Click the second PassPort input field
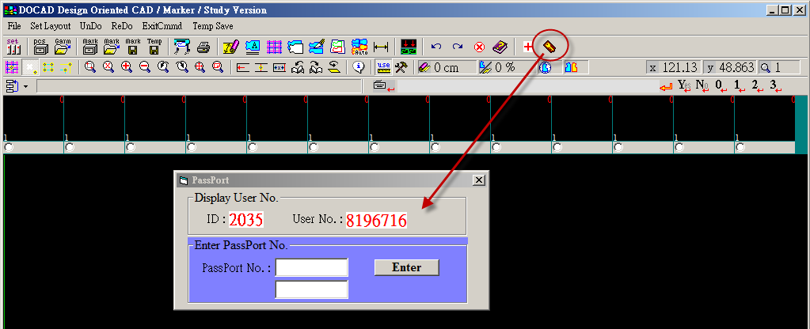Screen dimensions: 810x329 pos(311,289)
